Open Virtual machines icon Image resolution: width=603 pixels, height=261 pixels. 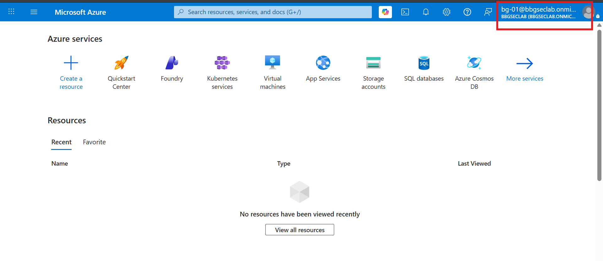pos(273,62)
